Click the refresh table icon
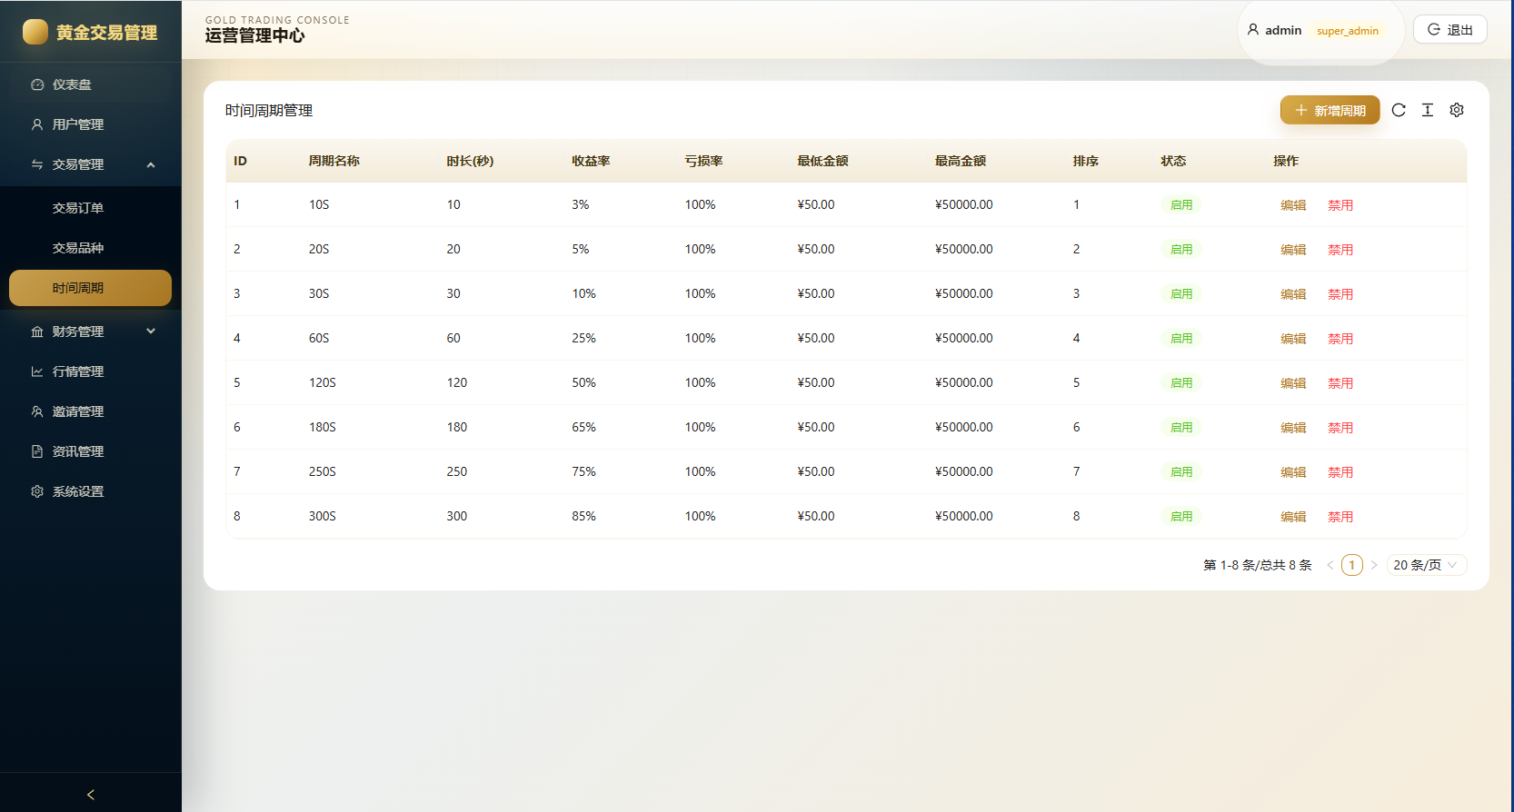Viewport: 1514px width, 812px height. pyautogui.click(x=1399, y=110)
